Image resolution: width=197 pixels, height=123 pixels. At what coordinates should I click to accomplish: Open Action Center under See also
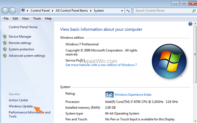click(18, 100)
